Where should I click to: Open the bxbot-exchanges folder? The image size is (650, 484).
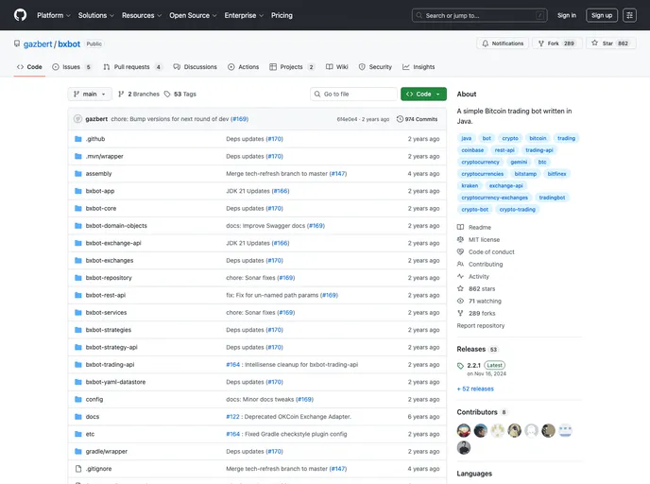(x=110, y=261)
